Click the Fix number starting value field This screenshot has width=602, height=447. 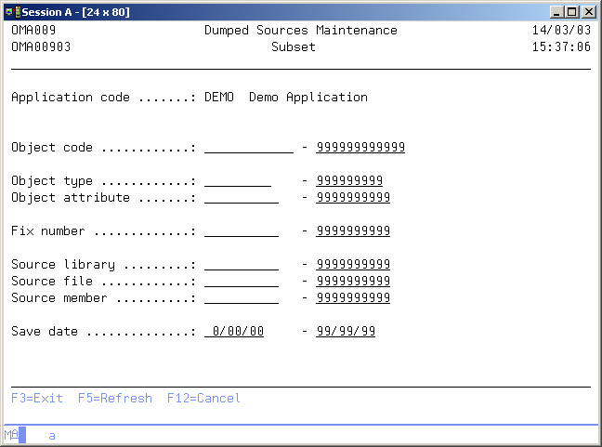(241, 230)
